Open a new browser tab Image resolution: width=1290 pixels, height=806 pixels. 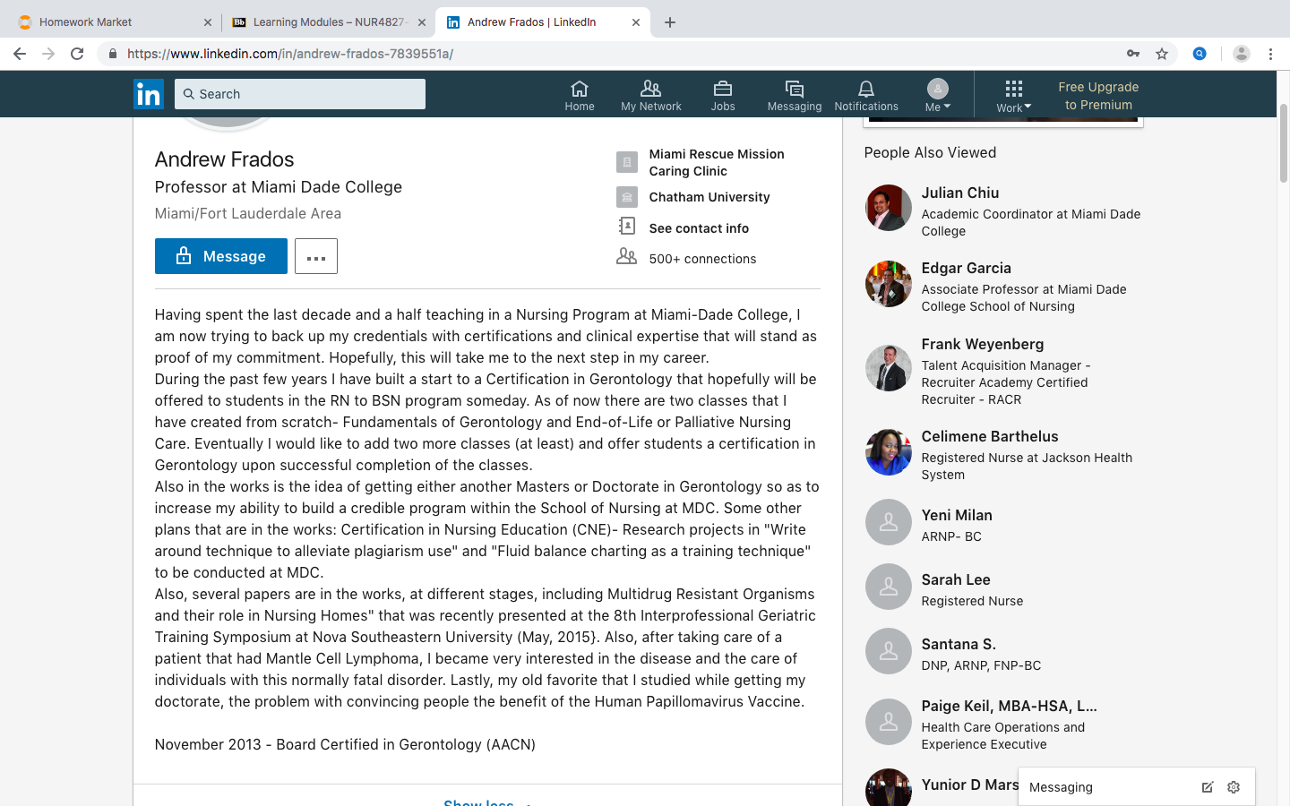click(670, 22)
